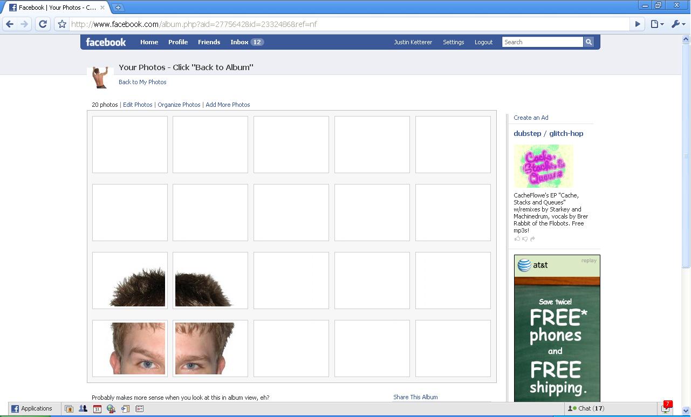Click the Events calendar icon in bottom bar
This screenshot has height=417, width=691.
[x=97, y=409]
